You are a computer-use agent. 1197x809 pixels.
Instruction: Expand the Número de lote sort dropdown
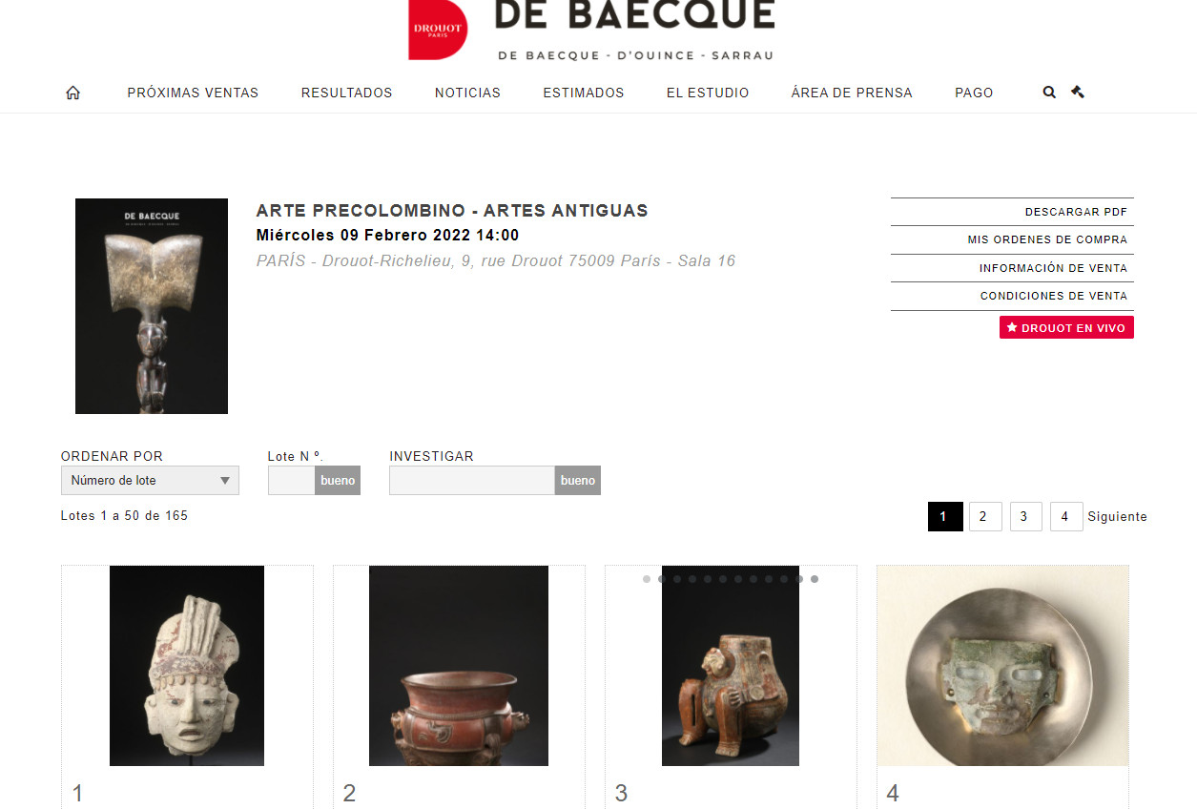[x=150, y=481]
